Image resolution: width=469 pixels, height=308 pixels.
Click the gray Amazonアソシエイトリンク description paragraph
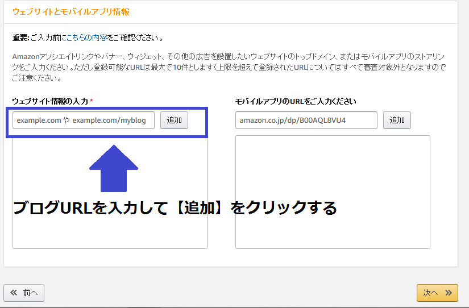coord(227,67)
